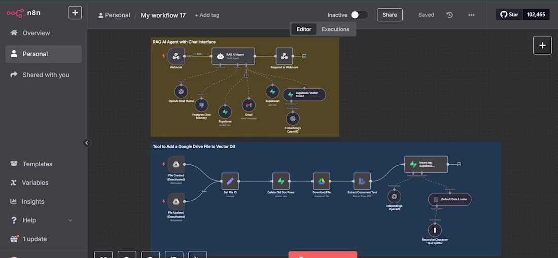Select the Supabase Vector Store1 node
This screenshot has width=558, height=258.
click(304, 94)
